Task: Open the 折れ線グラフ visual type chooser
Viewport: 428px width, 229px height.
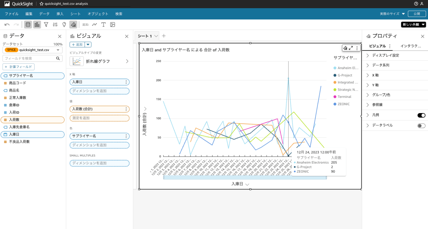Action: click(100, 61)
